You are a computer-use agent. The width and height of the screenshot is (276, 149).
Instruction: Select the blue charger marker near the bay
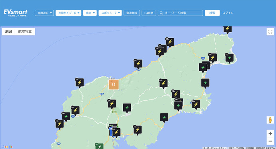pos(111,131)
